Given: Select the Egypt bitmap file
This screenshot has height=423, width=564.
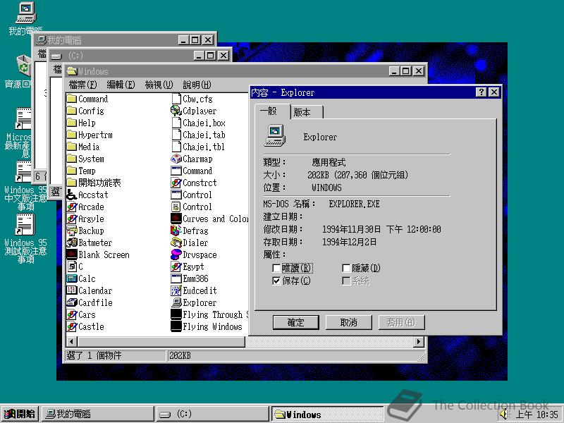Looking at the screenshot, I should tap(188, 266).
